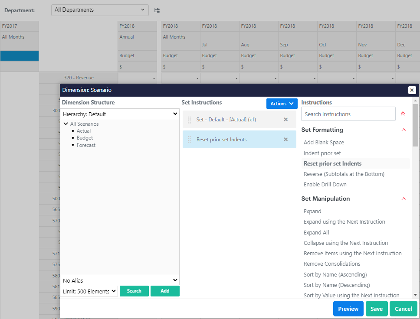Click the green Add button
This screenshot has height=319, width=420.
click(165, 291)
